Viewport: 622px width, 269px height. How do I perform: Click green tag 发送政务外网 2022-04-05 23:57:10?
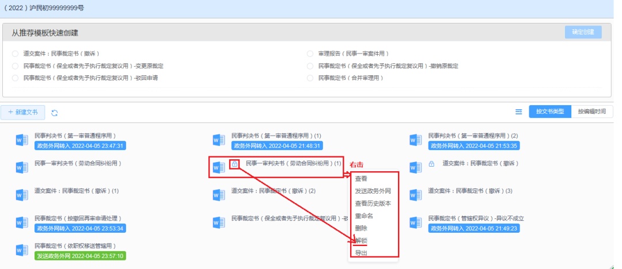pos(80,255)
